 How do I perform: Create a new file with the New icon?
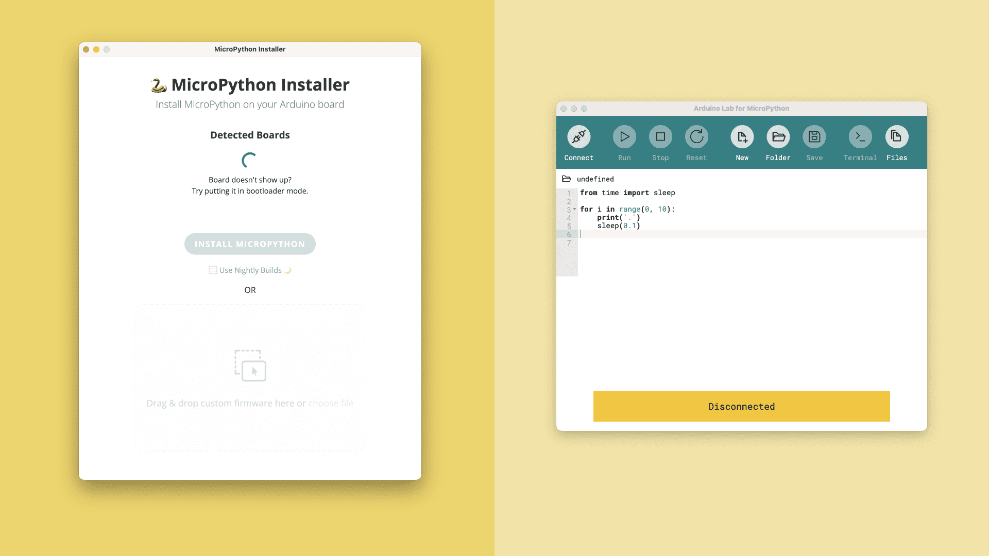point(742,136)
